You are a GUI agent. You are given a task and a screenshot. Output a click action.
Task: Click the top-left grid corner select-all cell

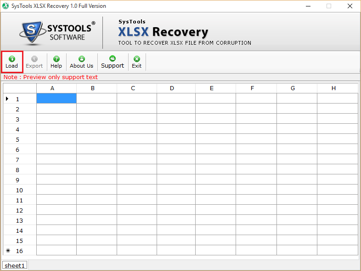[x=20, y=88]
